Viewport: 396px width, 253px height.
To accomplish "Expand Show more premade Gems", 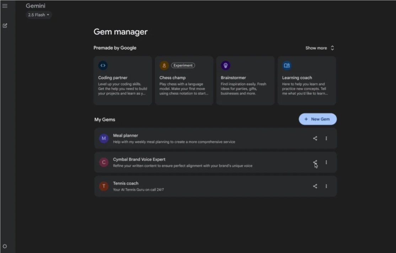I will 319,48.
